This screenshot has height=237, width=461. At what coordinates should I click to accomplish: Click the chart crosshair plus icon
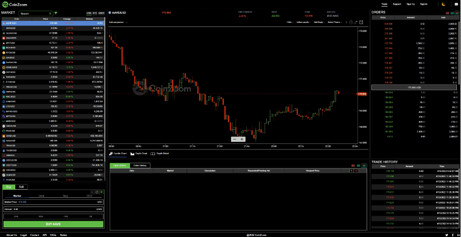tap(346, 22)
